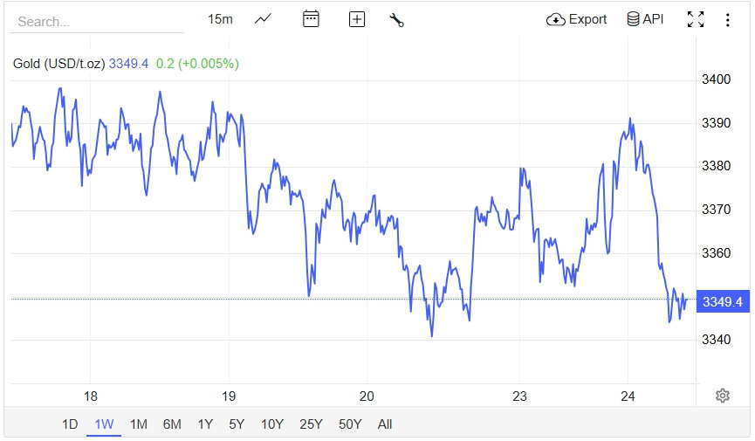Click the 3400 price axis label
Screen dimensions: 755x441
point(716,79)
